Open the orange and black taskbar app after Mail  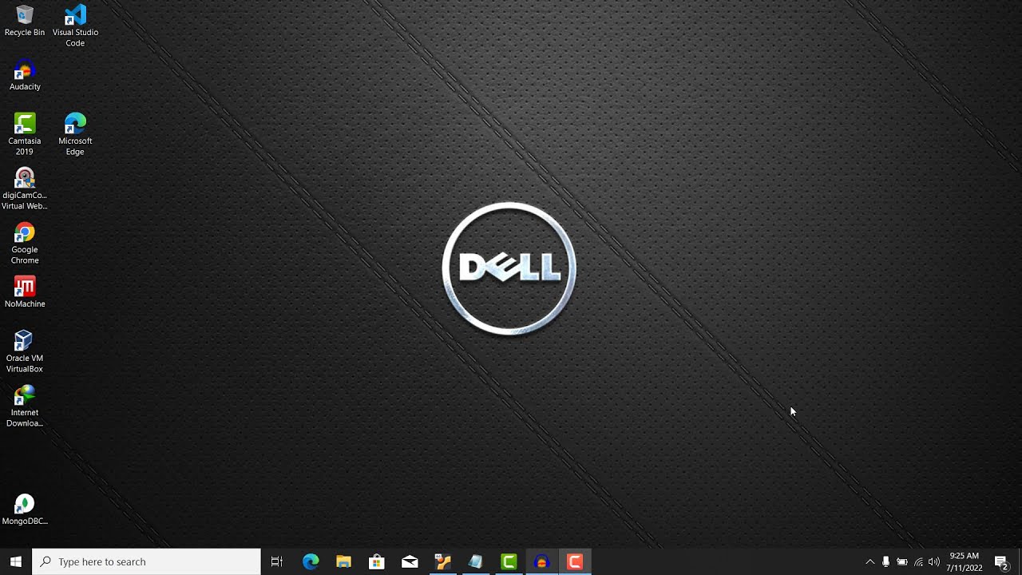point(443,561)
